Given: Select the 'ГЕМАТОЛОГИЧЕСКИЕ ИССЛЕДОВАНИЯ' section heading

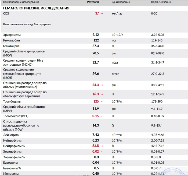Looking at the screenshot, I should coord(36,8).
